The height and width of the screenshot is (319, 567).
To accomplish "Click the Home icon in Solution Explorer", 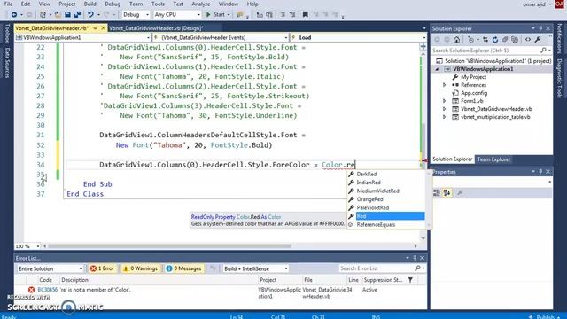I will click(x=456, y=39).
